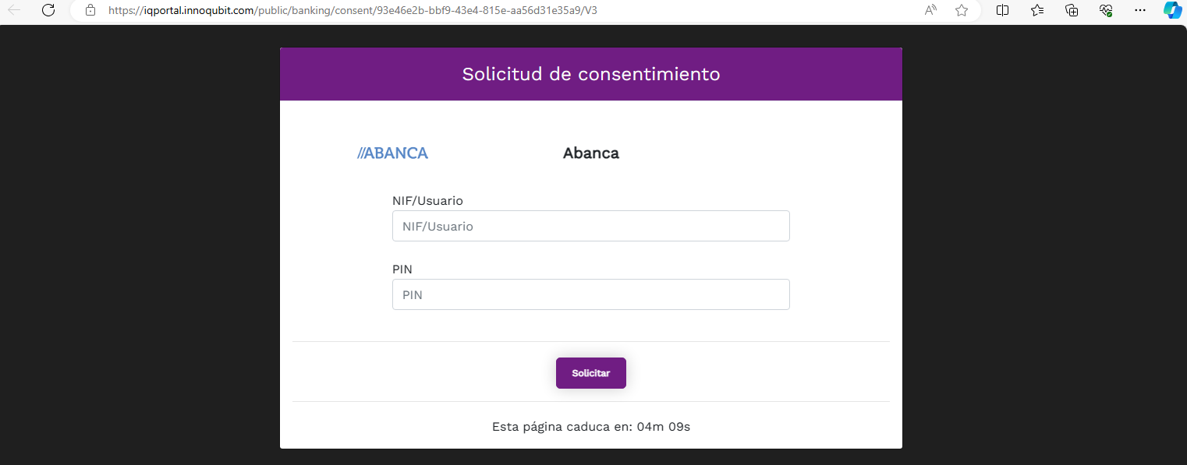Open Browser essentials panel
Screen dimensions: 1187x465
(1106, 11)
